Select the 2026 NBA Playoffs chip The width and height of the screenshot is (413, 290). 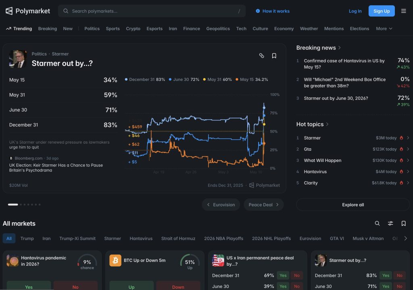(x=223, y=238)
